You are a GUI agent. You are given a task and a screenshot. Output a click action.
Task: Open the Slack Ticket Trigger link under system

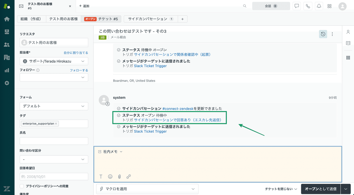pyautogui.click(x=150, y=131)
